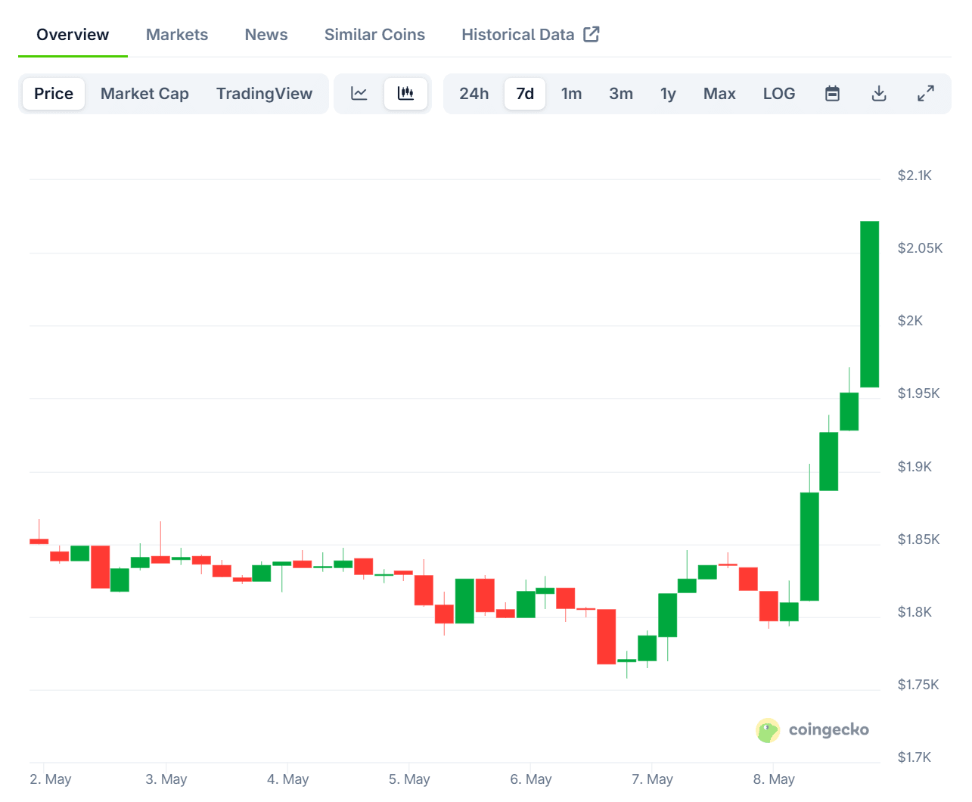The height and width of the screenshot is (802, 972).
Task: Click the large red candle before 7 May
Action: 606,636
